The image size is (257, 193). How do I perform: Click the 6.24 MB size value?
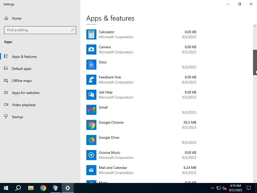190,168
